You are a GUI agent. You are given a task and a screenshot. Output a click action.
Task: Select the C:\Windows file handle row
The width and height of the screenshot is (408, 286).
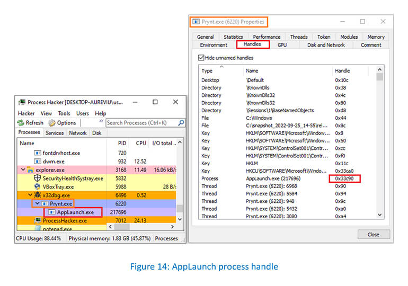click(x=288, y=118)
